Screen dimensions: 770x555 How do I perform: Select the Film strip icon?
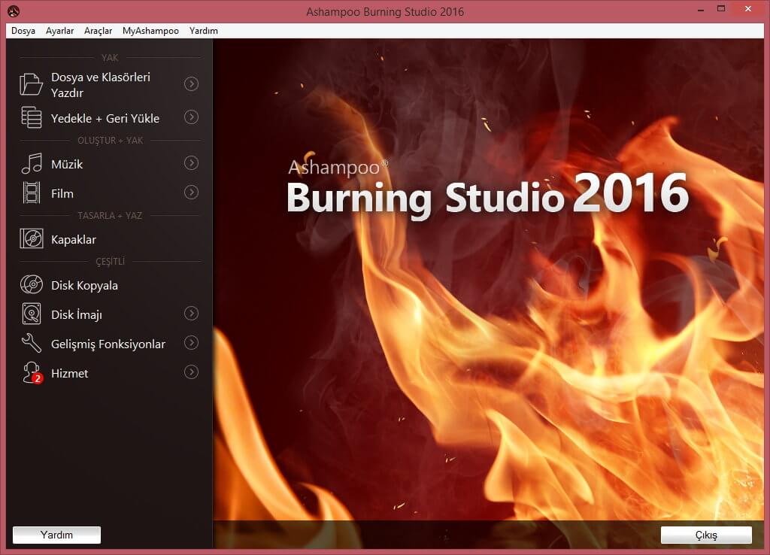(x=32, y=193)
